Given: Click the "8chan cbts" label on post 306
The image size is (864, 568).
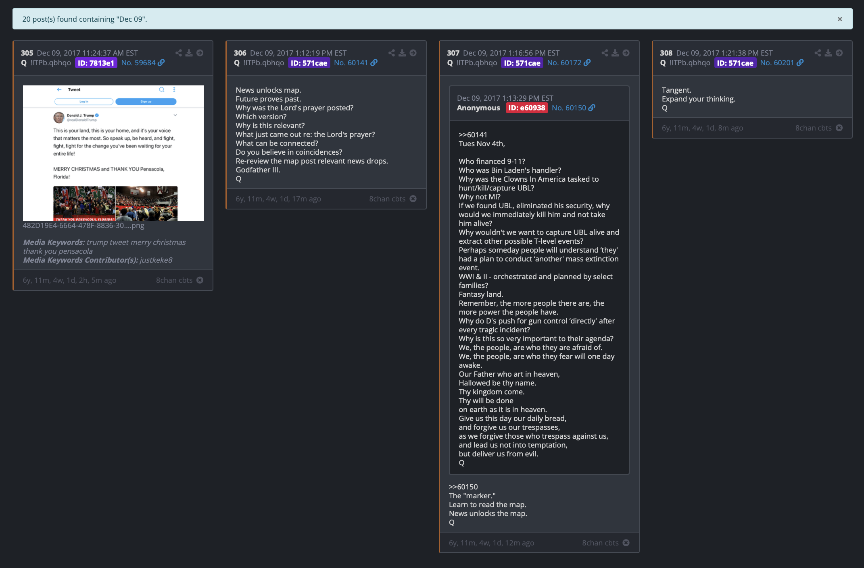Looking at the screenshot, I should [x=387, y=199].
